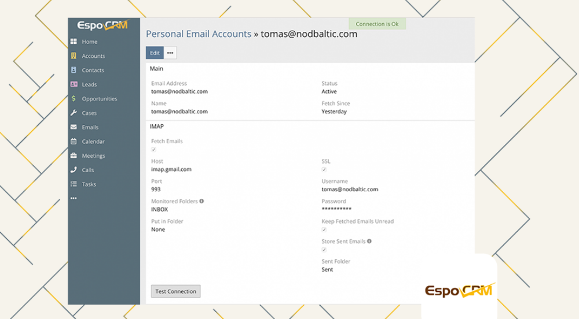Navigate to Leads section

click(89, 84)
